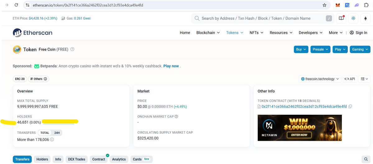
Task: Click the max supply 9,999,999,997,635 FREE
Action: tap(37, 106)
